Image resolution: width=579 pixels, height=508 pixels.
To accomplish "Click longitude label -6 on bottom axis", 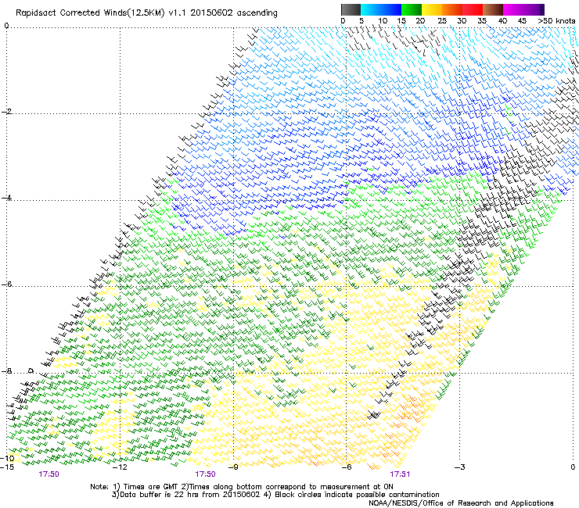I will coord(346,467).
